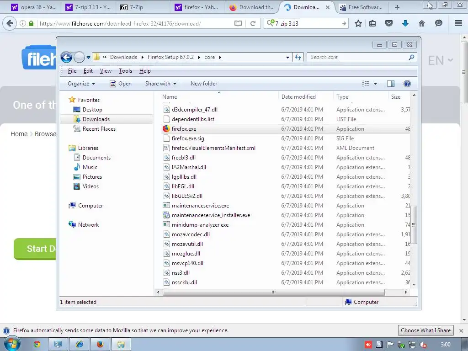
Task: Open recent locations dropdown beside nav arrows
Action: click(88, 57)
